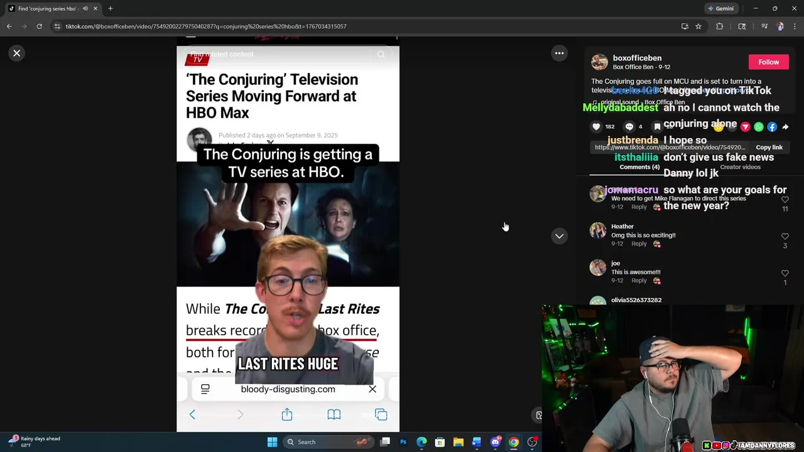Bookmark this page with star icon
Screen dimensions: 804x452
pos(698,26)
